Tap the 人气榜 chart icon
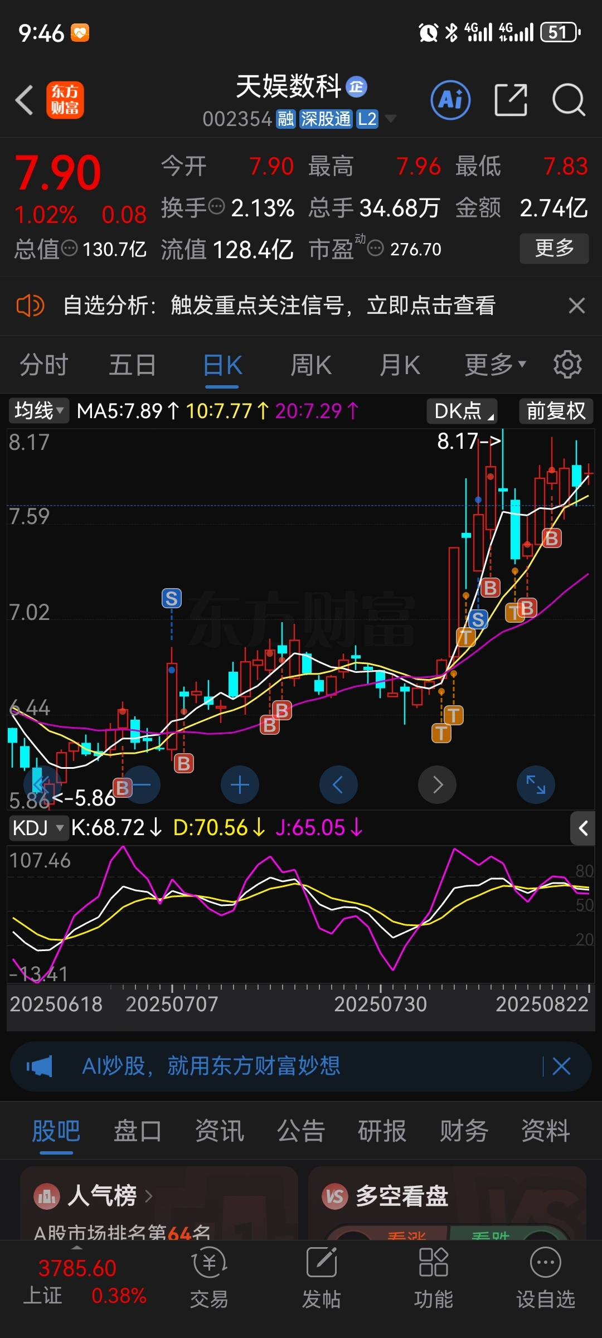This screenshot has height=1338, width=602. click(x=47, y=1196)
